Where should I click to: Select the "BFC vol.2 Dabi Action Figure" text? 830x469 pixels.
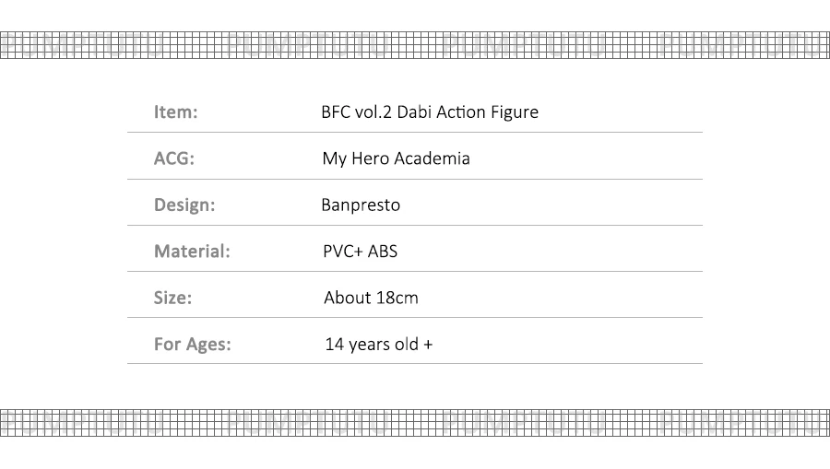point(430,112)
